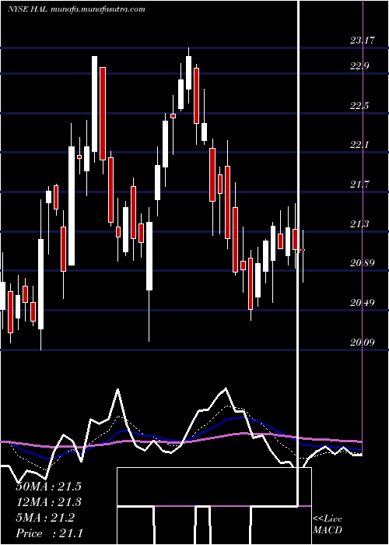This screenshot has height=545, width=389.
Task: Click the 23.17 price axis label
Action: [363, 40]
